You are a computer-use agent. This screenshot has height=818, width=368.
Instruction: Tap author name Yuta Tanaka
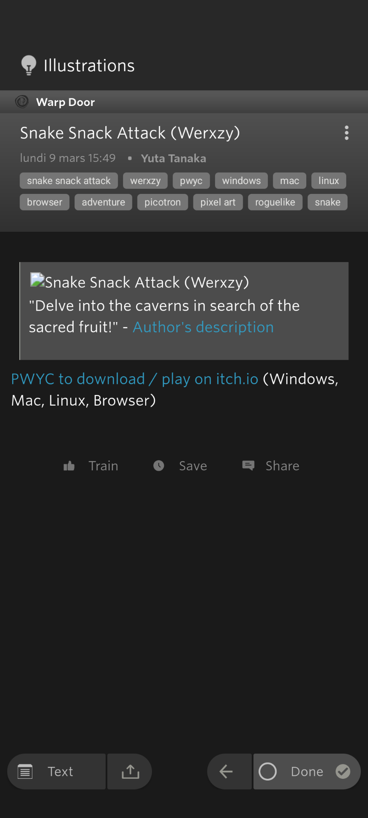click(x=173, y=158)
